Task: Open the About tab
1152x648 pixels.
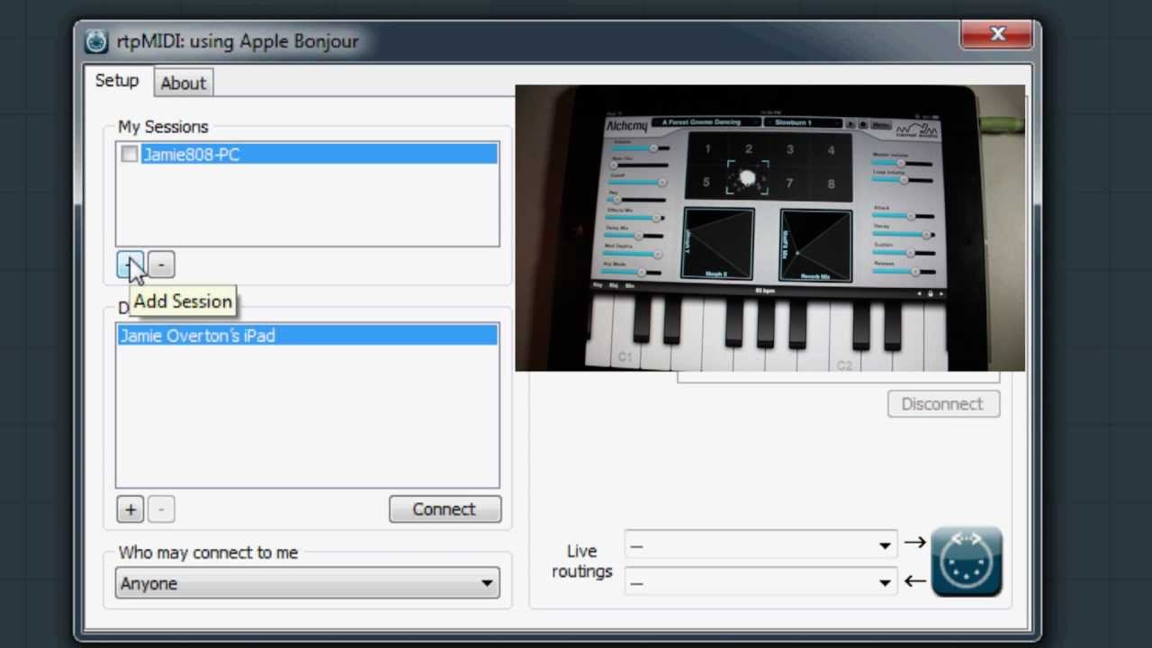Action: [x=183, y=83]
